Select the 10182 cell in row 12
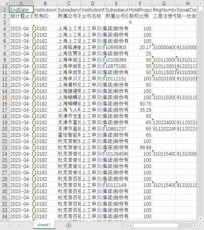Viewport: 204px width, 230px height. (45, 78)
